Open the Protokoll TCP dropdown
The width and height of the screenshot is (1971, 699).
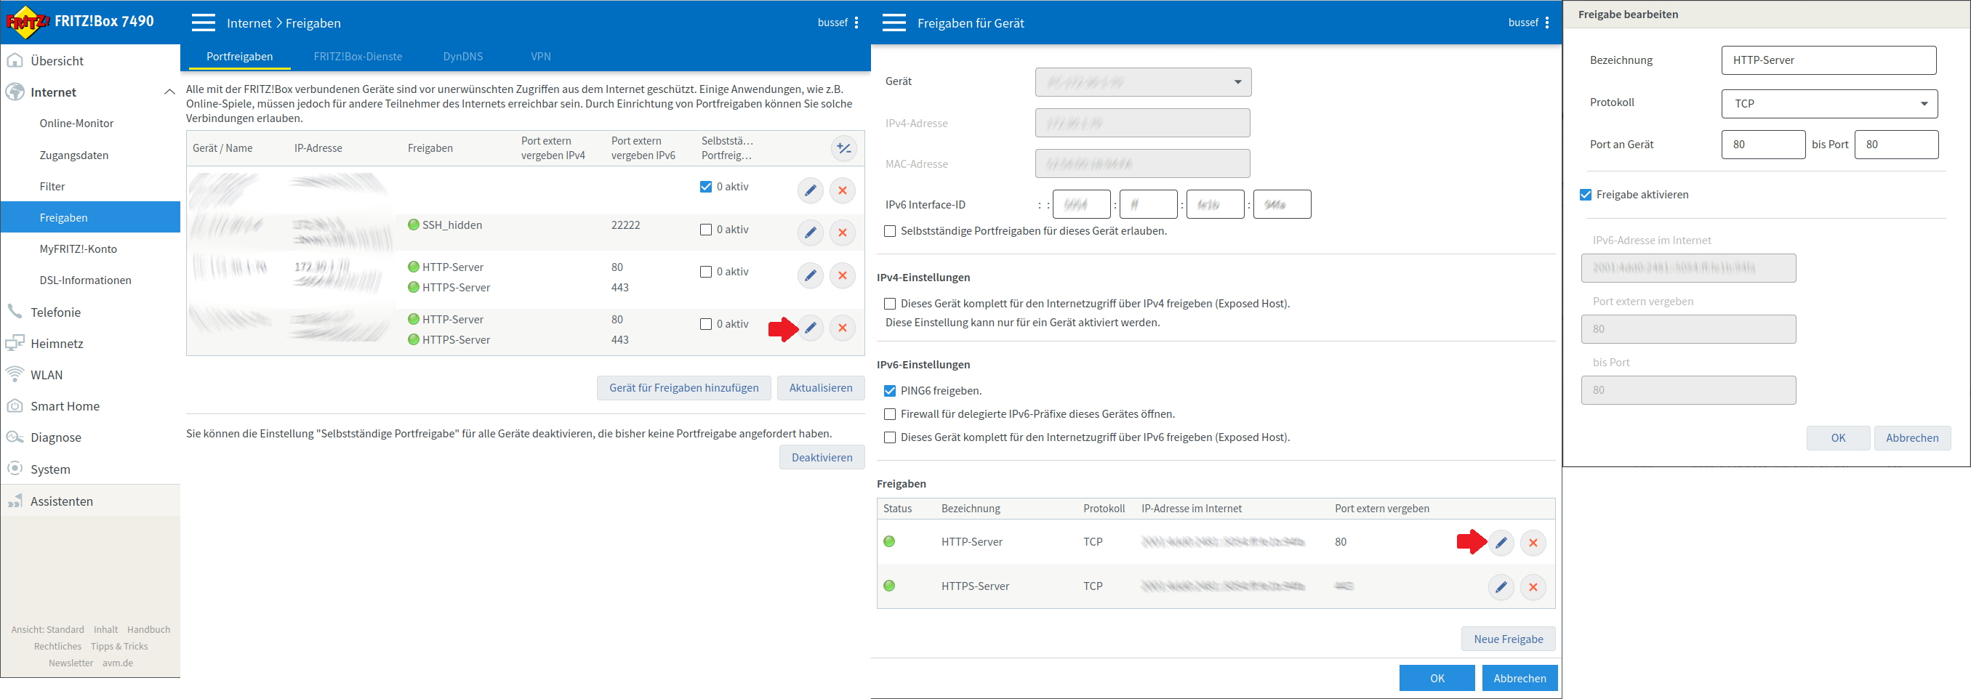tap(1829, 104)
